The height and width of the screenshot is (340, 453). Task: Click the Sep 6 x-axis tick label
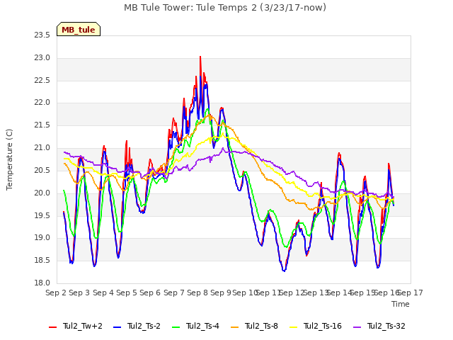coord(150,293)
